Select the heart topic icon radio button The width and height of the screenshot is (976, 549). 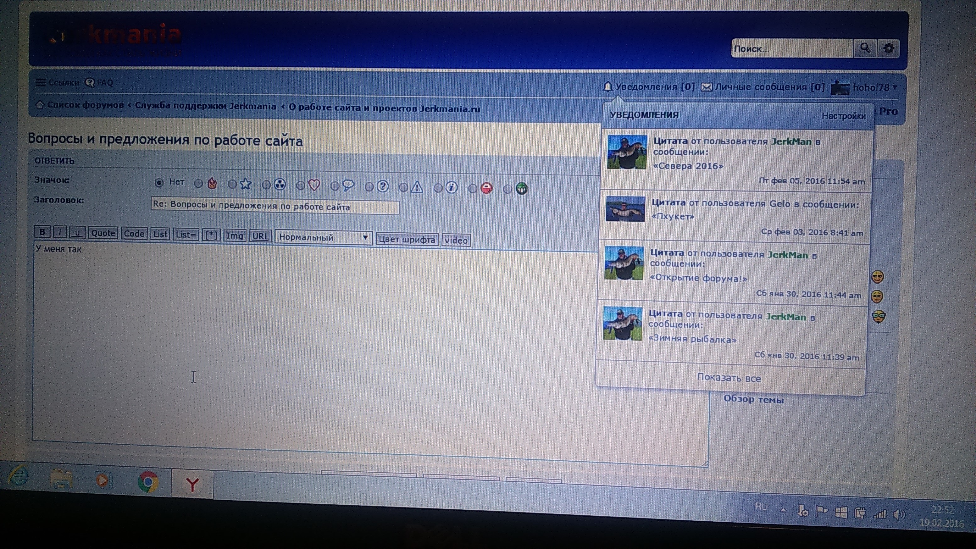click(301, 185)
